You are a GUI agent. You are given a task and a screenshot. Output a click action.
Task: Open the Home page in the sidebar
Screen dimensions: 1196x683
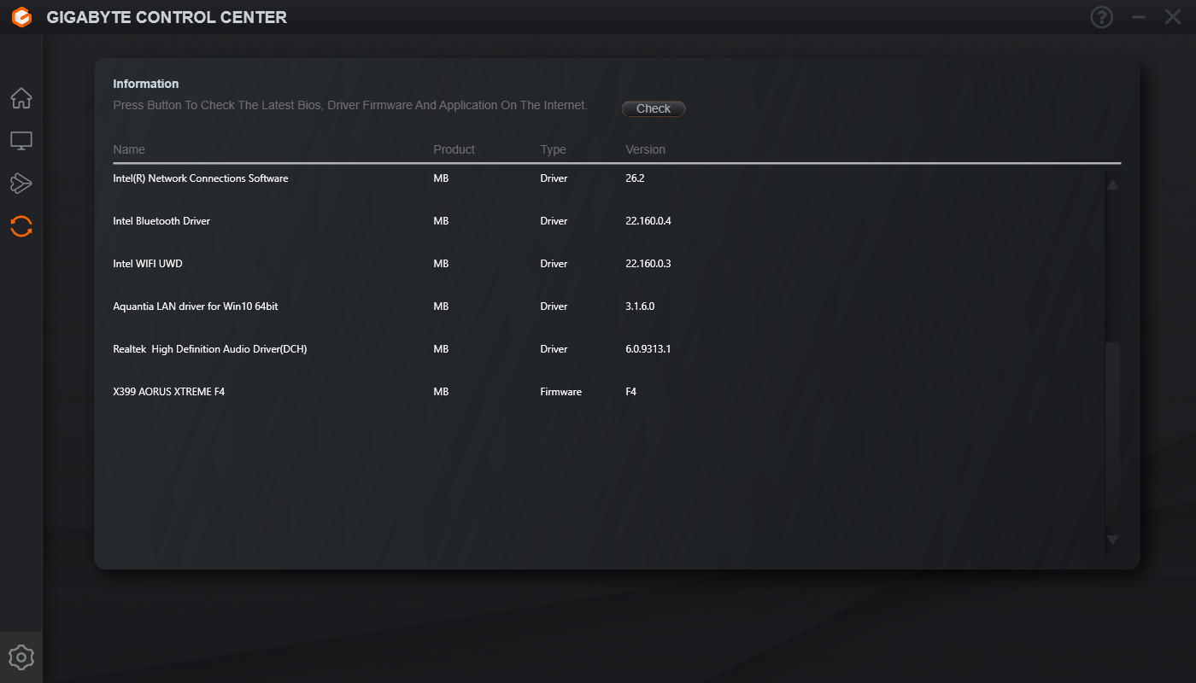(21, 98)
